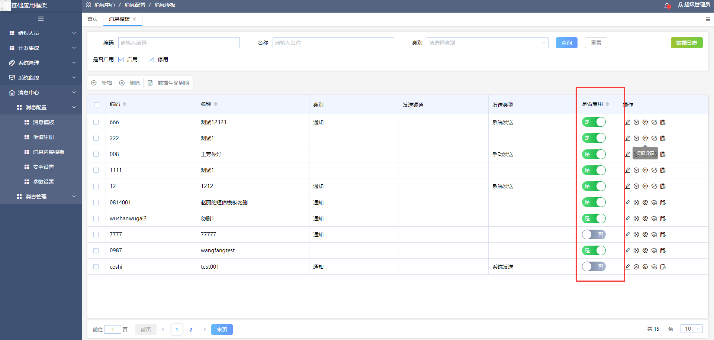Image resolution: width=714 pixels, height=340 pixels.
Task: Sort by 是否启用 column arrows
Action: (x=607, y=104)
